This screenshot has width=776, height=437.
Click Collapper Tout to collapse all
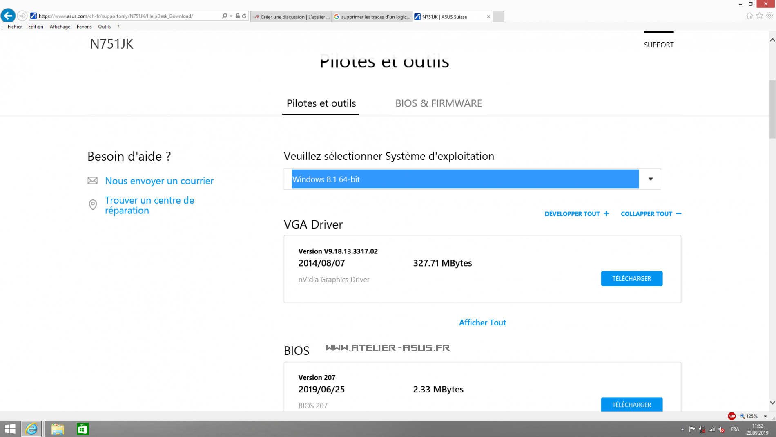(651, 214)
